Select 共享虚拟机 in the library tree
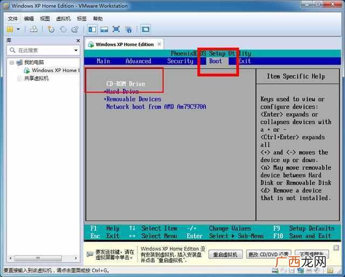This screenshot has height=277, width=345. (36, 79)
